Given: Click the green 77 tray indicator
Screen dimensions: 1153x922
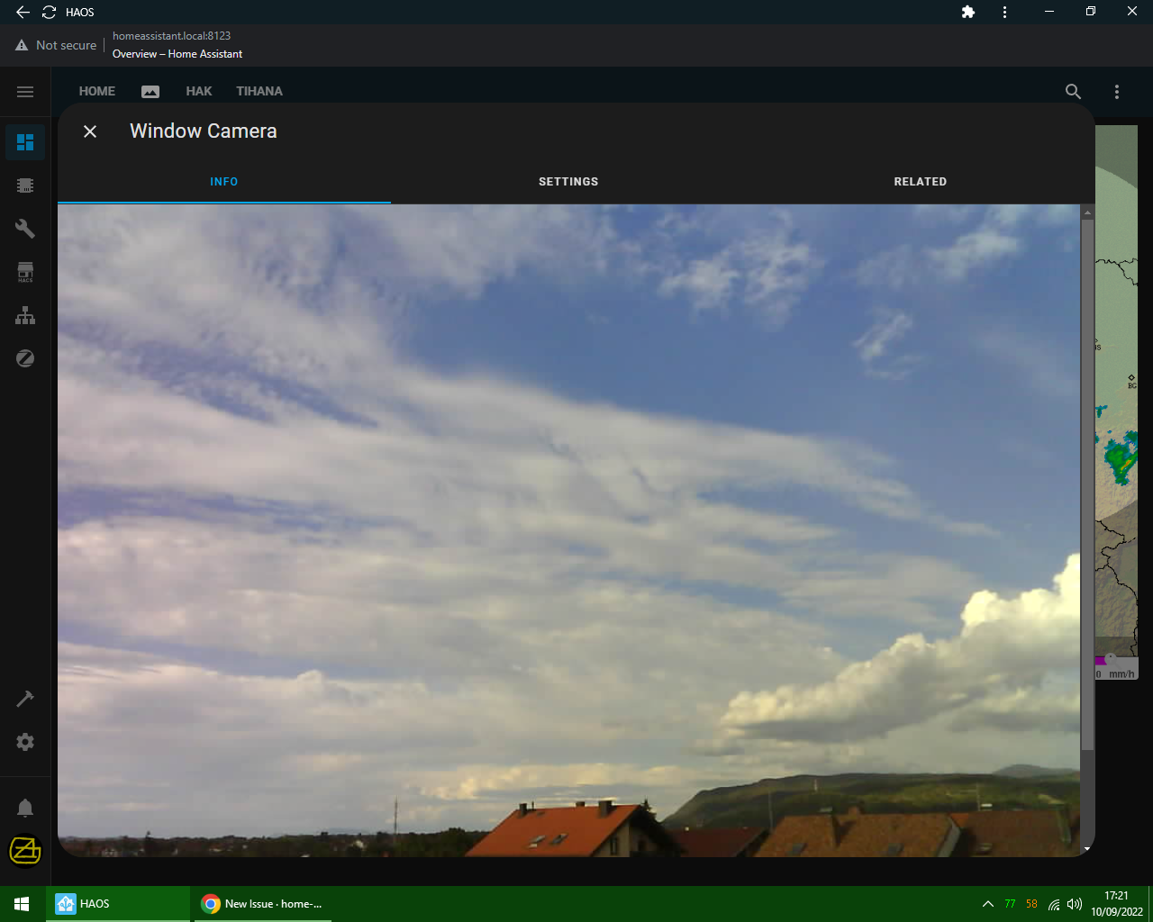Looking at the screenshot, I should (x=1010, y=904).
